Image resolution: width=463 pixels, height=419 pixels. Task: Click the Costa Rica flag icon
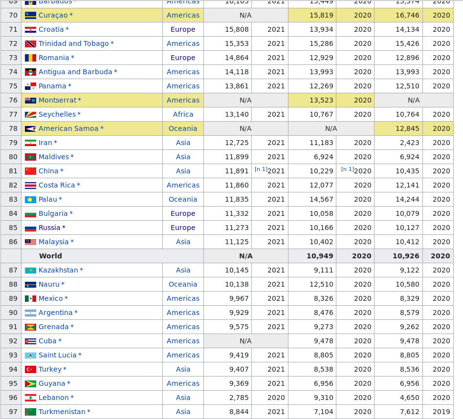[30, 185]
